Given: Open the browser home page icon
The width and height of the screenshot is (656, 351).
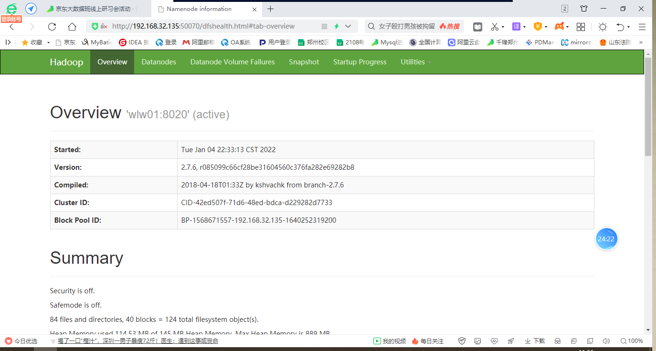Looking at the screenshot, I should pos(72,27).
